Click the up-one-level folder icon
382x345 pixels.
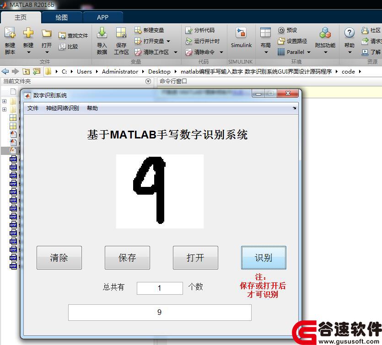tap(26, 71)
